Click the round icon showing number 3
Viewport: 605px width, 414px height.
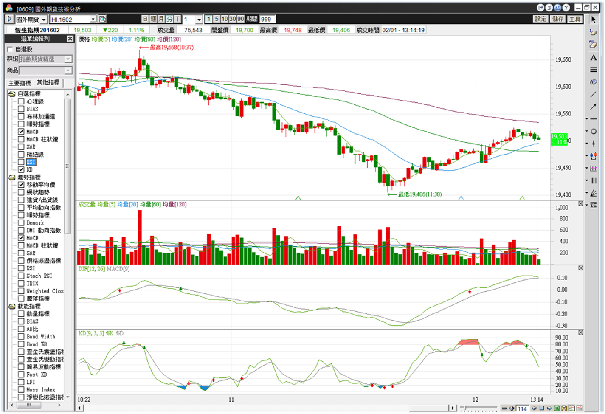click(x=549, y=8)
